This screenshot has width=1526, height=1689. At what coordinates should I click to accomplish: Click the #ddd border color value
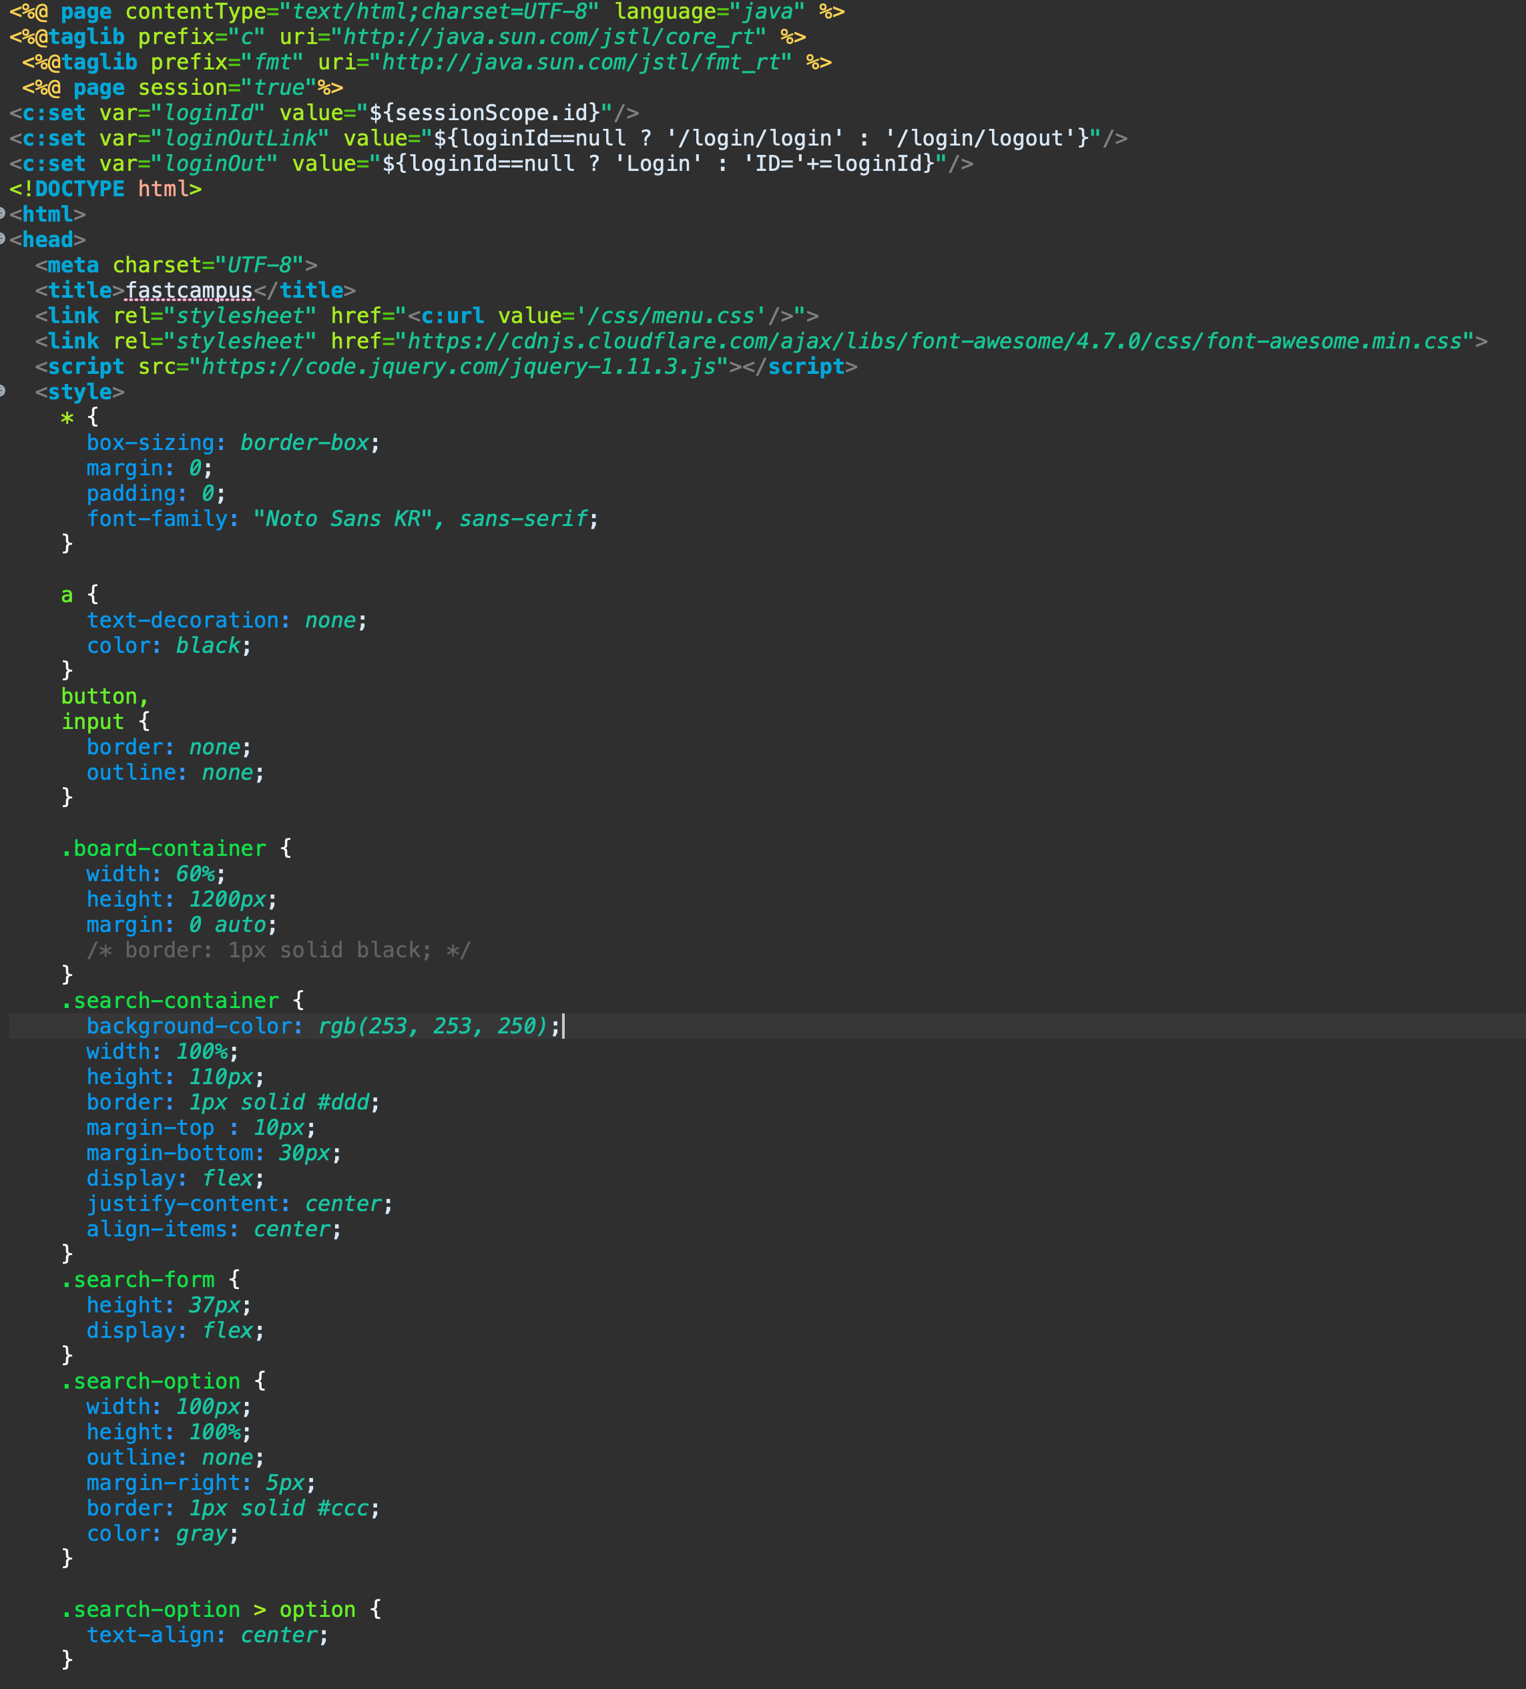[x=343, y=1103]
